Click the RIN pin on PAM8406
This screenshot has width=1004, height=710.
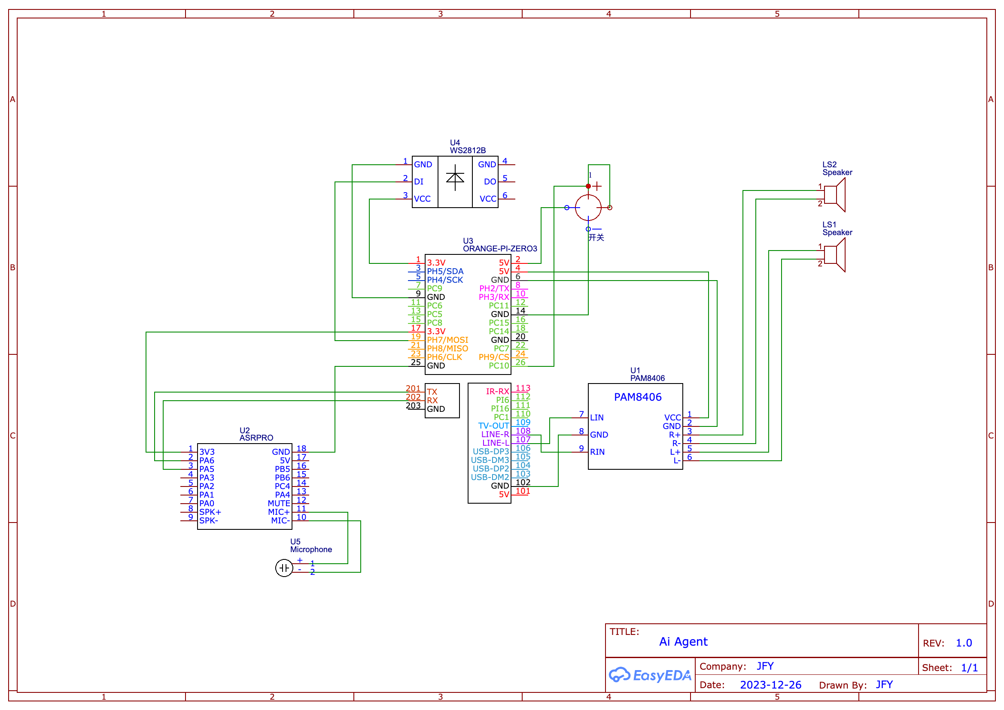point(597,452)
